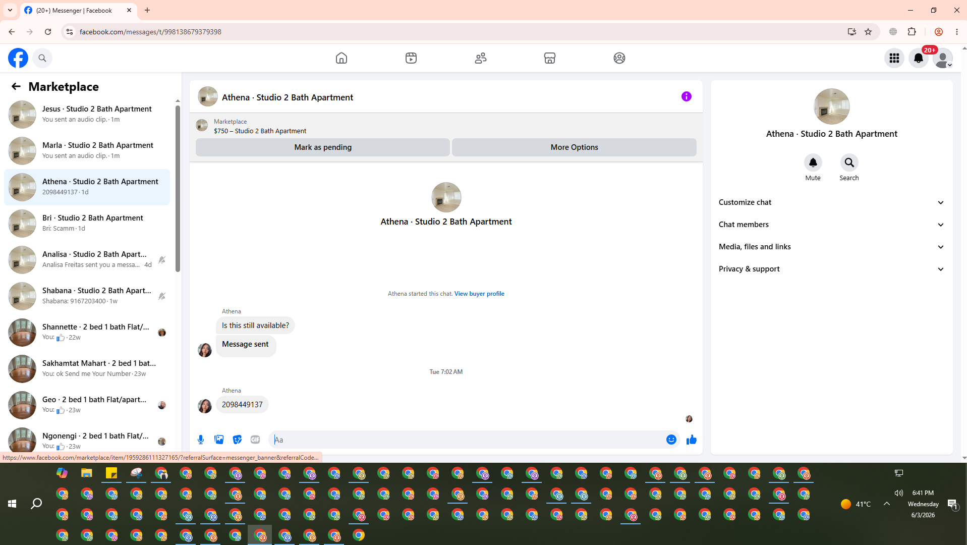Screen dimensions: 967x545
Task: Go back from Marketplace chats list
Action: 16,86
